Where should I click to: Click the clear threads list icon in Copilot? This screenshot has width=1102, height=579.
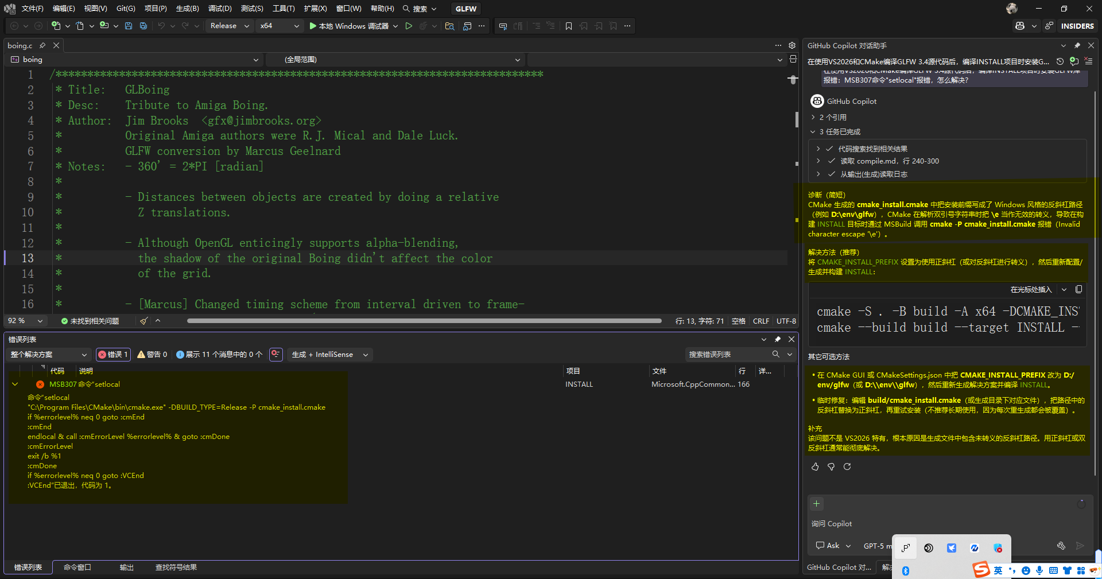coord(1088,61)
